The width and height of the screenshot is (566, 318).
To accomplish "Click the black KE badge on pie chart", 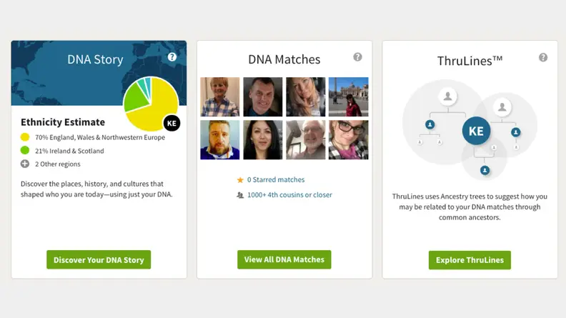I will tap(172, 123).
